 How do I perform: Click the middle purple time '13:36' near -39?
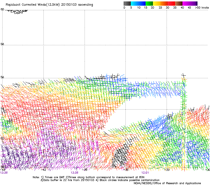[x=74, y=173]
